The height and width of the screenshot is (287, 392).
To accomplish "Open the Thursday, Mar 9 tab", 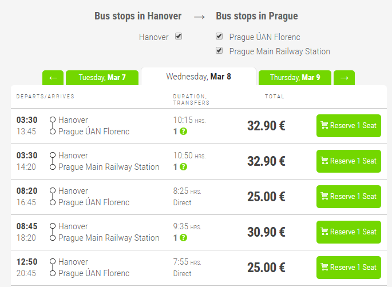I will pyautogui.click(x=295, y=78).
